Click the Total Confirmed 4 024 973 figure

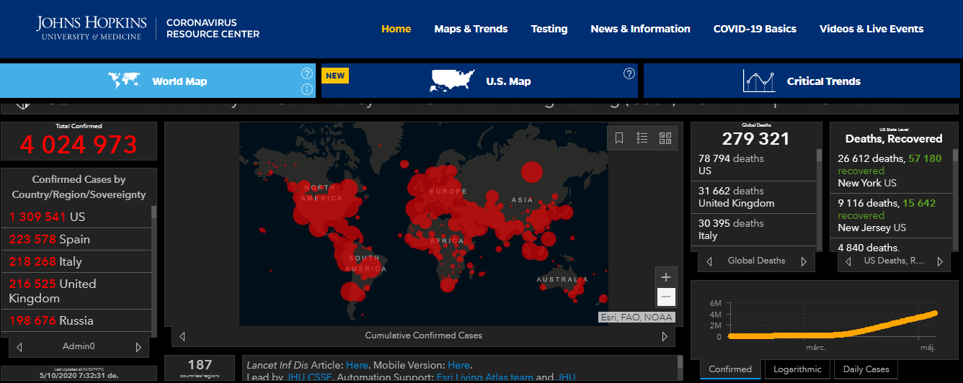[x=79, y=145]
